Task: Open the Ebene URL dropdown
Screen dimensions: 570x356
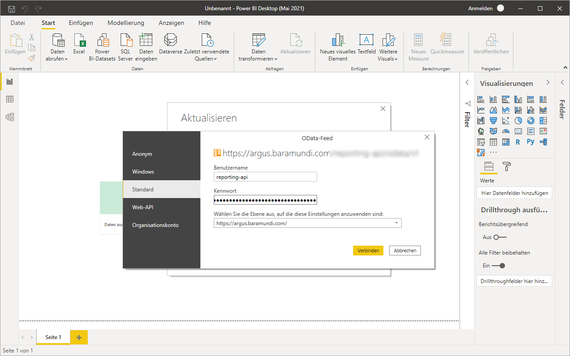Action: (396, 223)
